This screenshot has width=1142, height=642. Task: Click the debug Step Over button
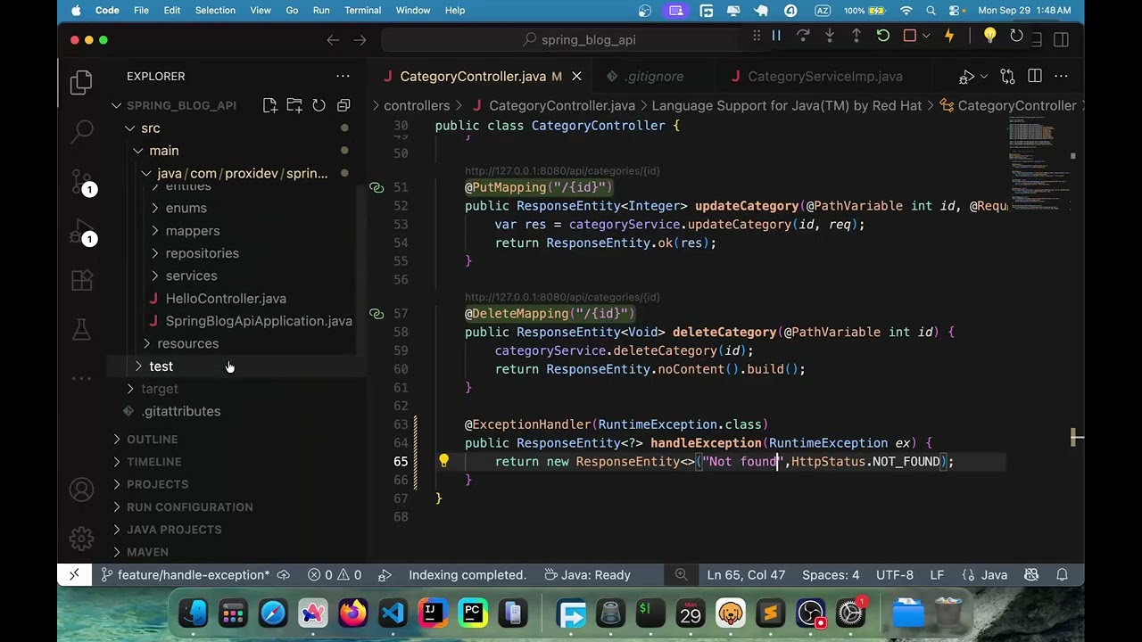point(803,36)
